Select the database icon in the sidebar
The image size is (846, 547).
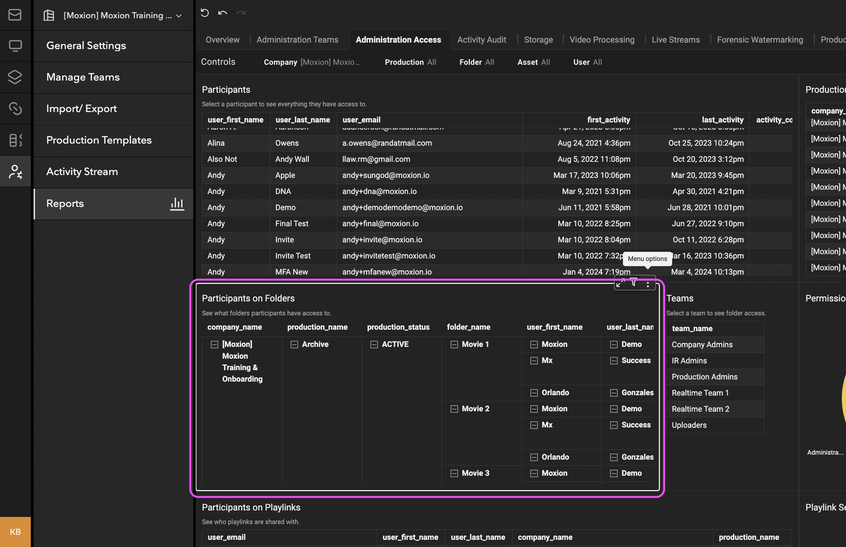click(15, 140)
